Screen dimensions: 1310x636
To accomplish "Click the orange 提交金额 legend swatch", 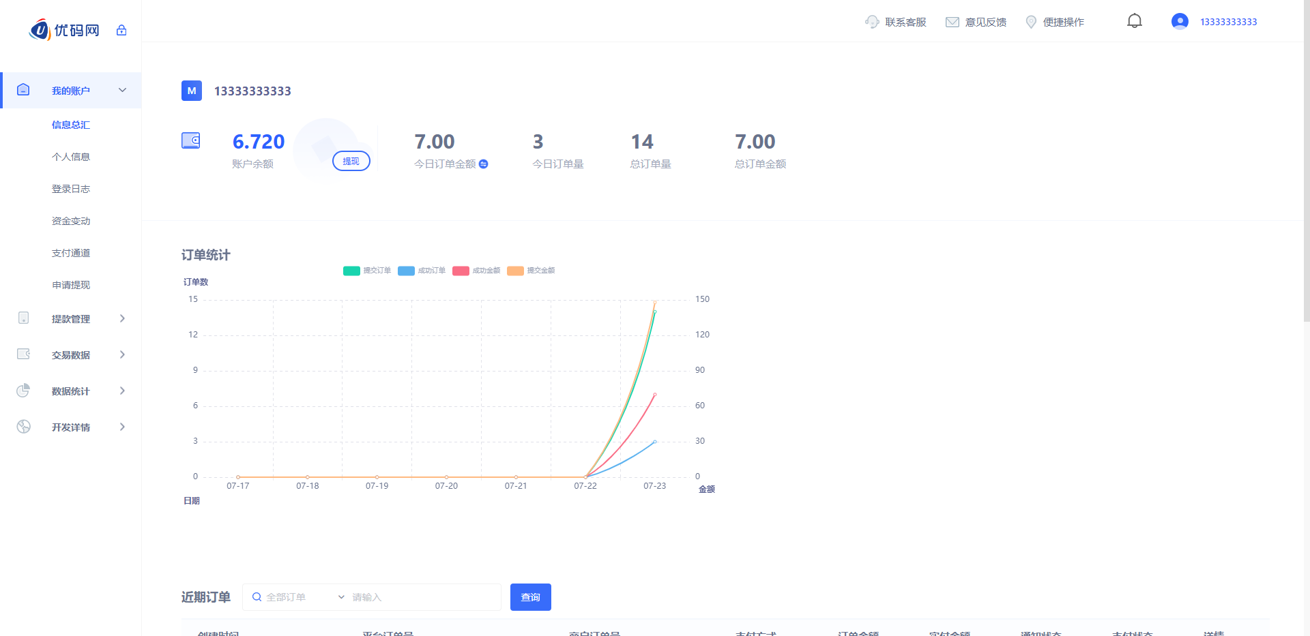I will (x=516, y=271).
